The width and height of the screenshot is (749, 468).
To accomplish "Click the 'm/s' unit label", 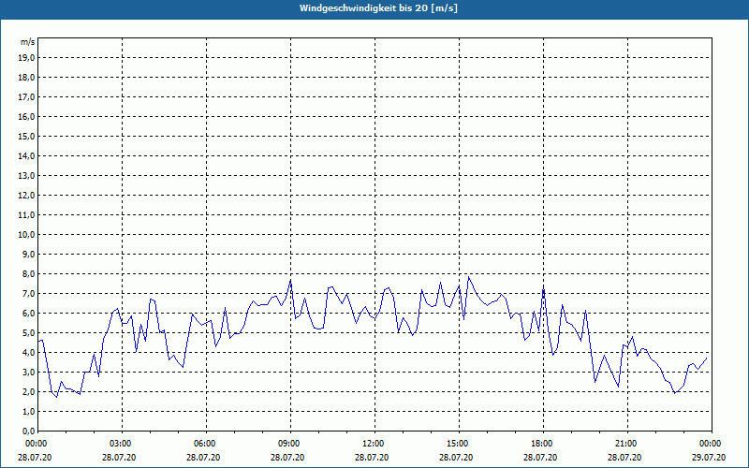I will coord(28,42).
